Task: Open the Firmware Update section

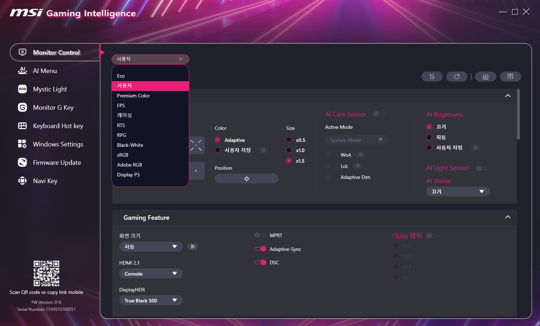Action: [x=57, y=163]
